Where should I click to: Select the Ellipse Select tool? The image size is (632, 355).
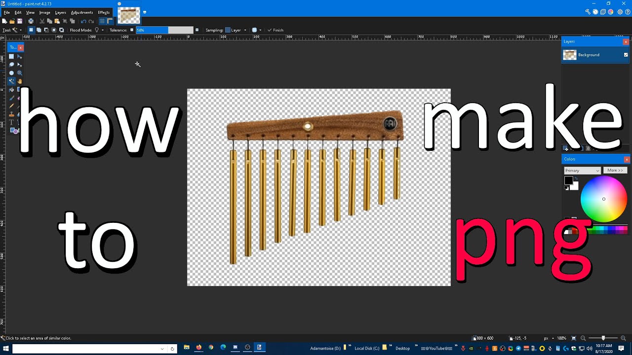[11, 73]
